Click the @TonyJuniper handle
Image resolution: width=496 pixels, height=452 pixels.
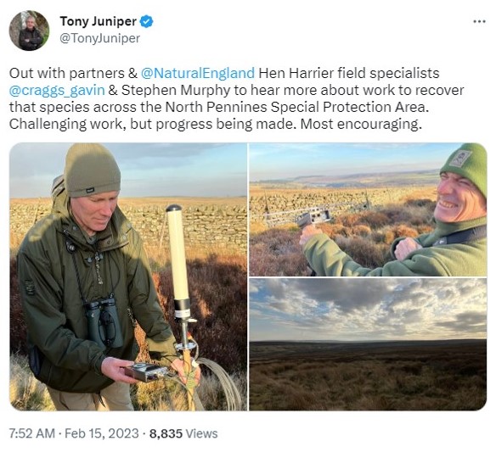click(x=99, y=38)
